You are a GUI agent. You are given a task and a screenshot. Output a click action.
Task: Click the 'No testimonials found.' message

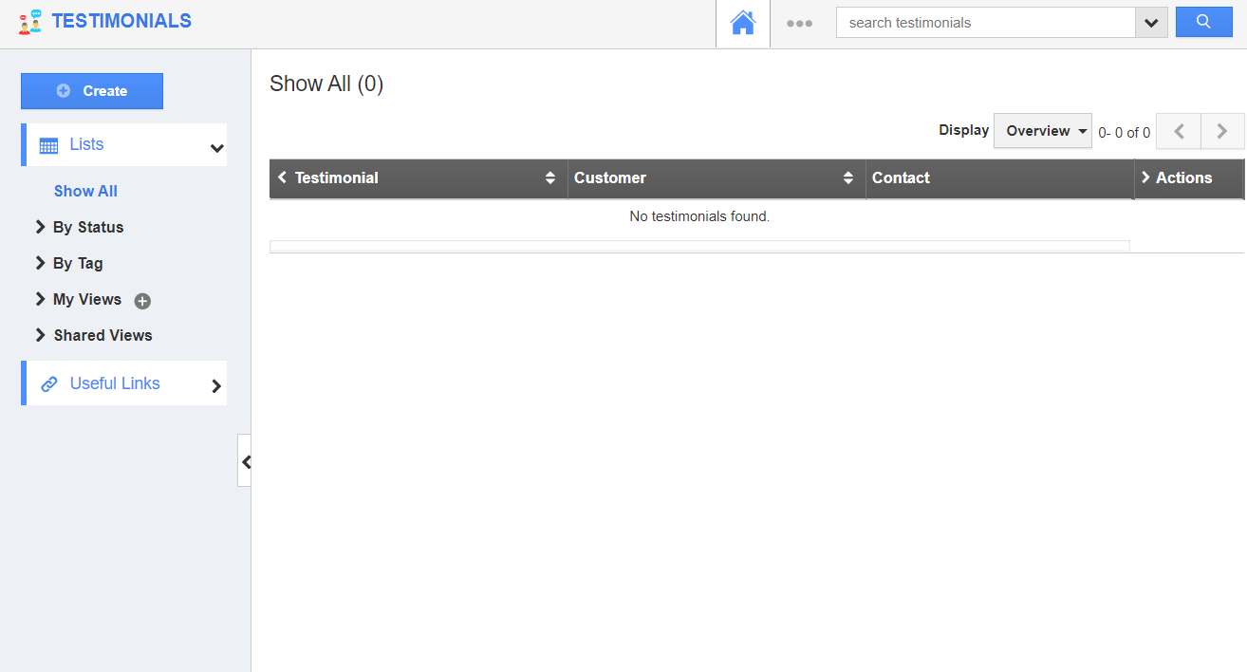point(699,216)
